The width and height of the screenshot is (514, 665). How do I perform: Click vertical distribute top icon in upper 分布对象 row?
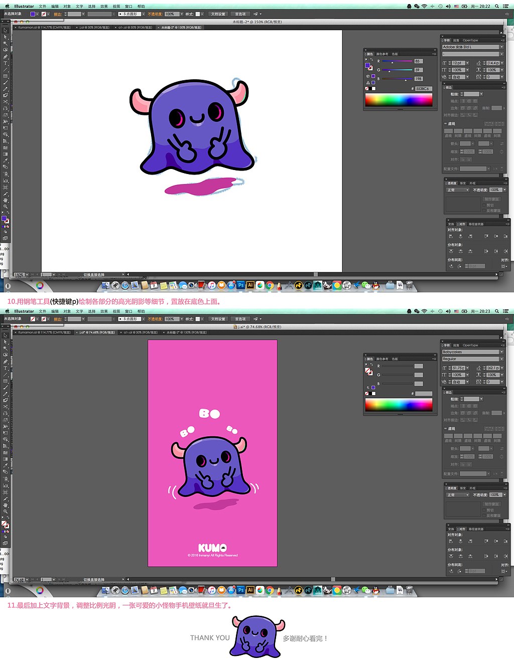click(x=451, y=251)
